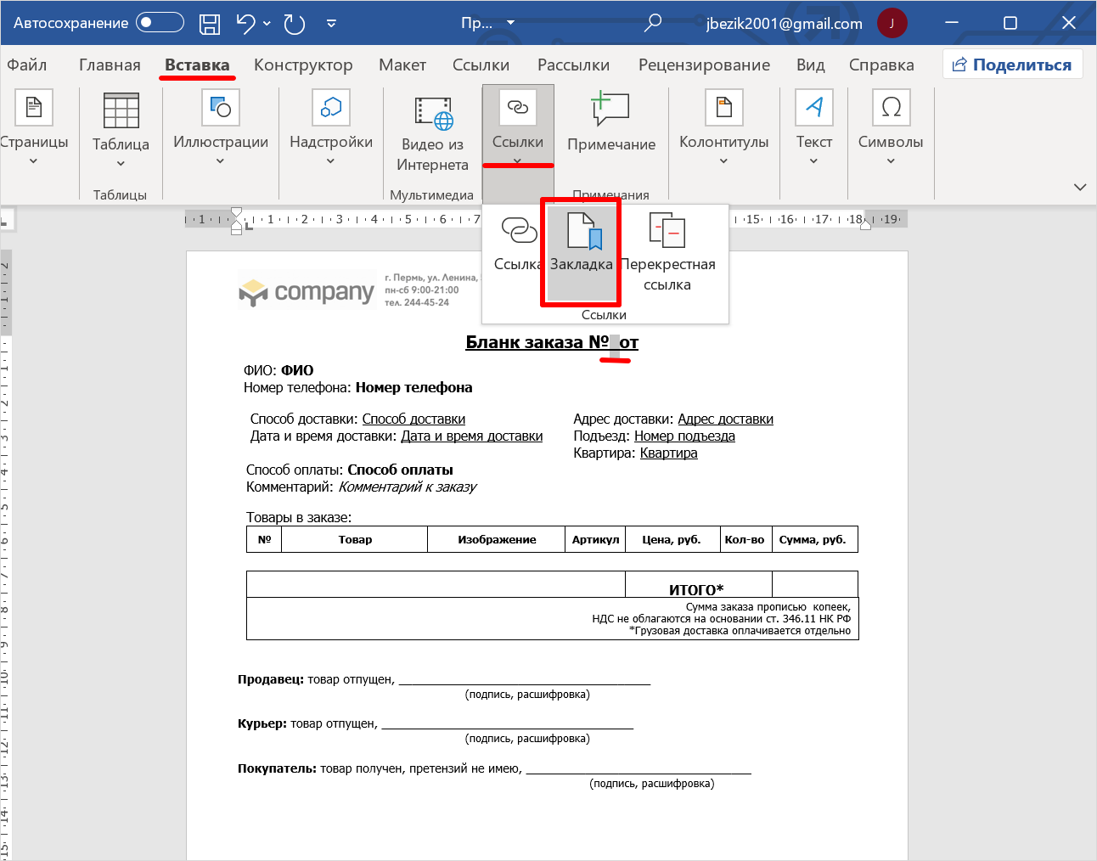Click the Таблица grid icon
Viewport: 1097px width, 861px height.
coord(121,110)
